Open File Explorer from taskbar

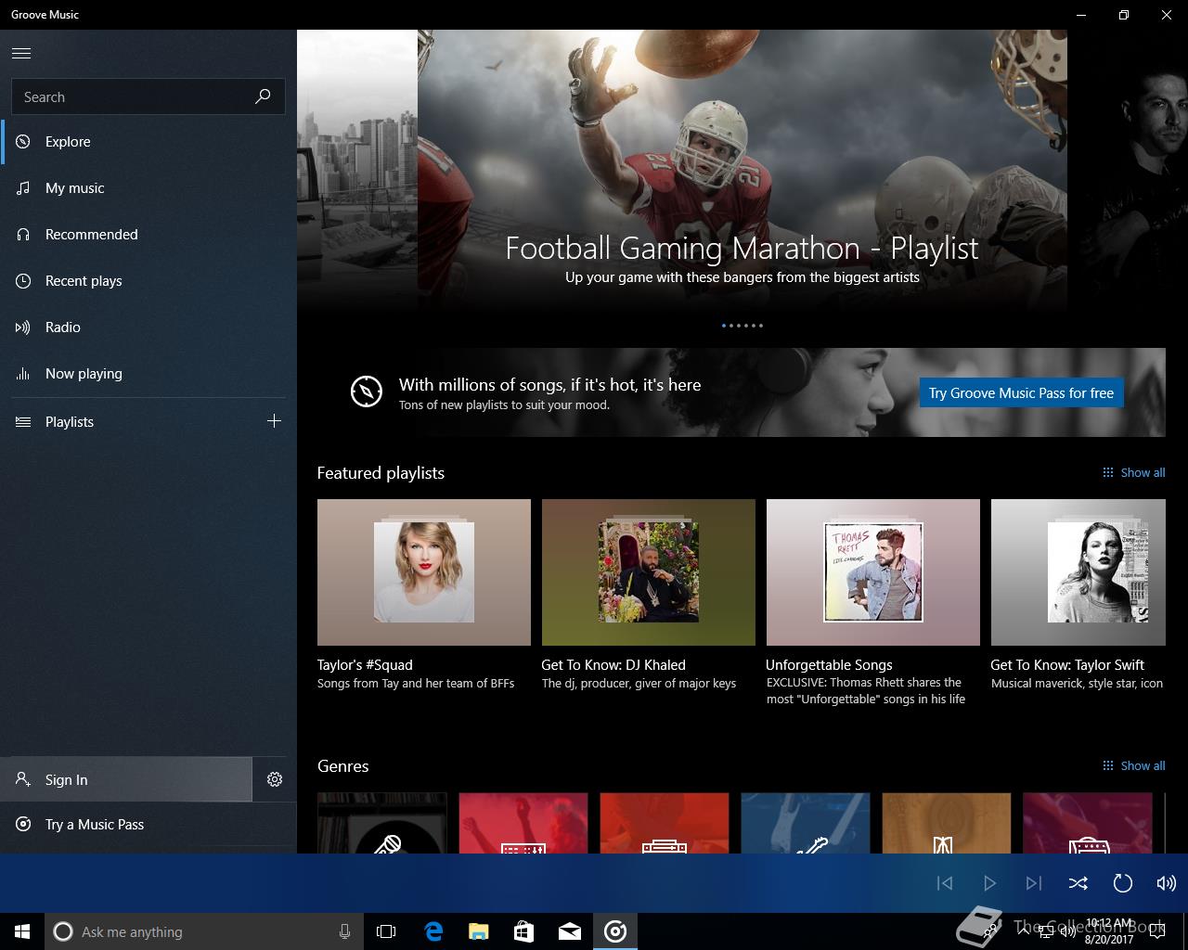479,931
